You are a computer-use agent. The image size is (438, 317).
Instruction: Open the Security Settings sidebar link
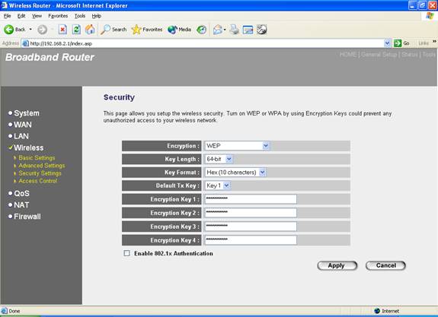(x=40, y=173)
